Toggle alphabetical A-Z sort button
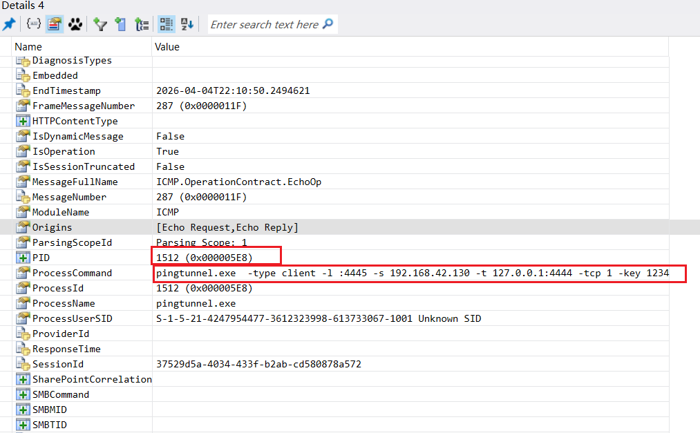Viewport: 700px width, 433px height. (187, 24)
